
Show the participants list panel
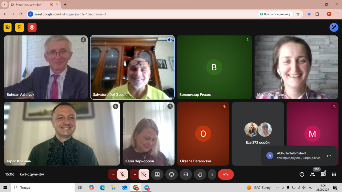point(312,174)
